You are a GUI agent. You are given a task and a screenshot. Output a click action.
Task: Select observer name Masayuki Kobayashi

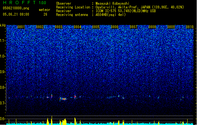click(x=112, y=3)
